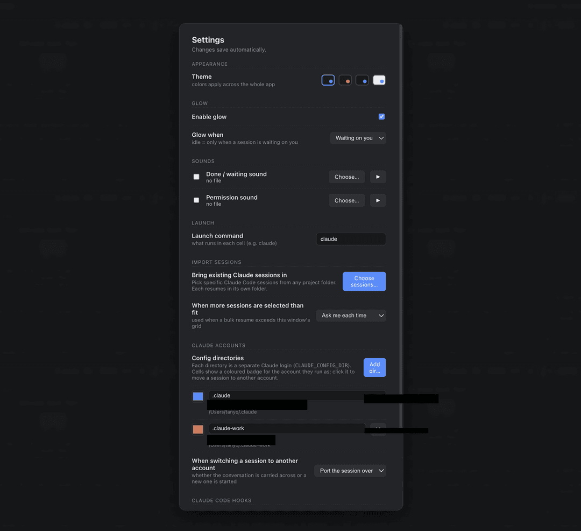Play the Done / waiting sound preview
Screen dimensions: 581x531
[x=378, y=177]
